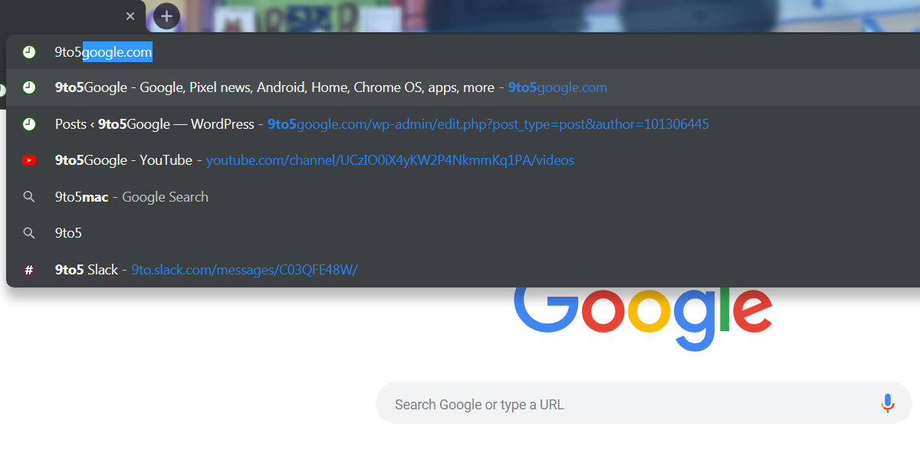The height and width of the screenshot is (460, 920).
Task: Click the magnifier icon next to 9to5 search
Action: coord(29,233)
